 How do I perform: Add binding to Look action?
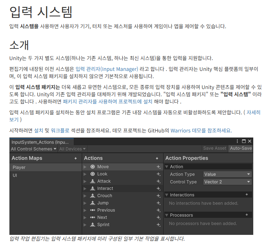[x=158, y=174]
